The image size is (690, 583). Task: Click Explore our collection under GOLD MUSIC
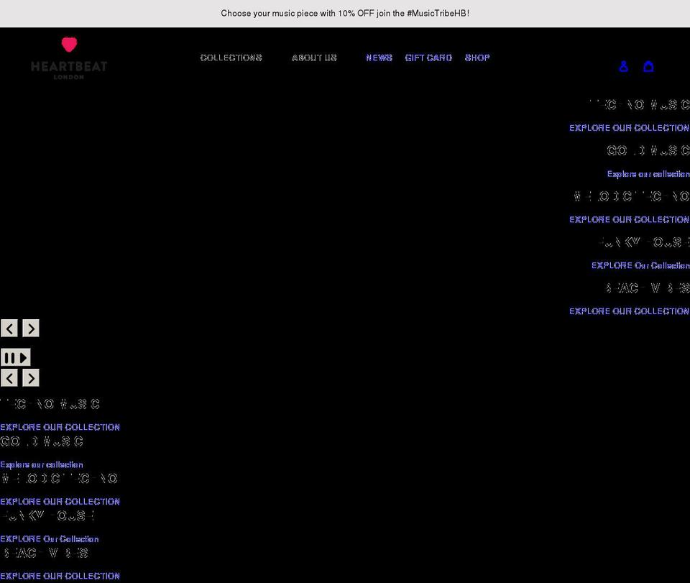click(x=648, y=173)
